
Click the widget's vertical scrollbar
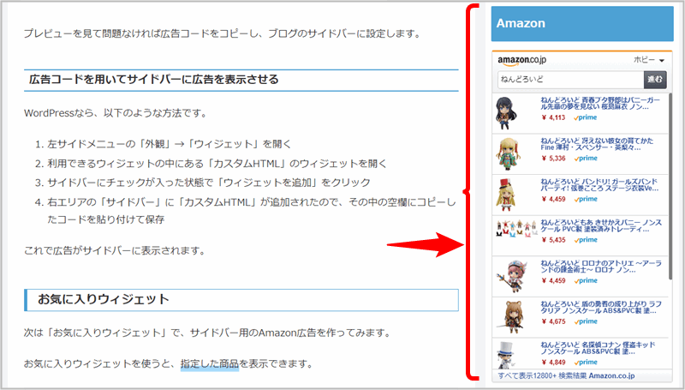tap(670, 186)
